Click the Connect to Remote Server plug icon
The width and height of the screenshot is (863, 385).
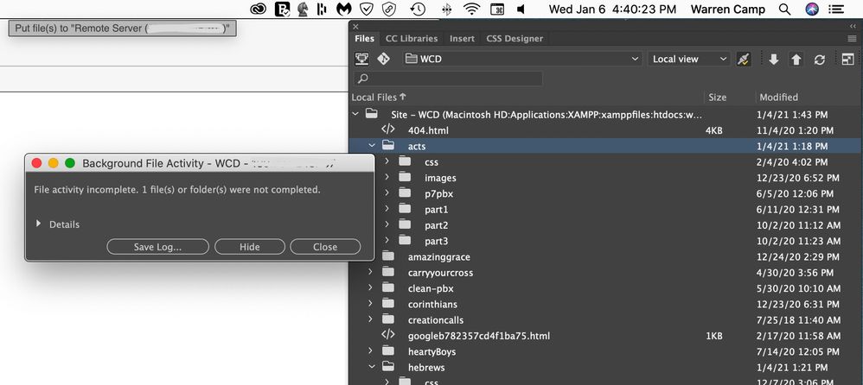click(x=744, y=60)
